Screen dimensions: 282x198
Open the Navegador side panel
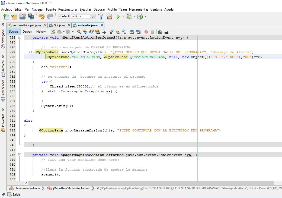tap(3, 38)
